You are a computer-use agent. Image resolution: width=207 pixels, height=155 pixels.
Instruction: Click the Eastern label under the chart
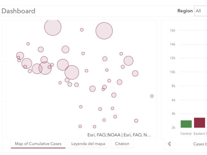pos(199,133)
